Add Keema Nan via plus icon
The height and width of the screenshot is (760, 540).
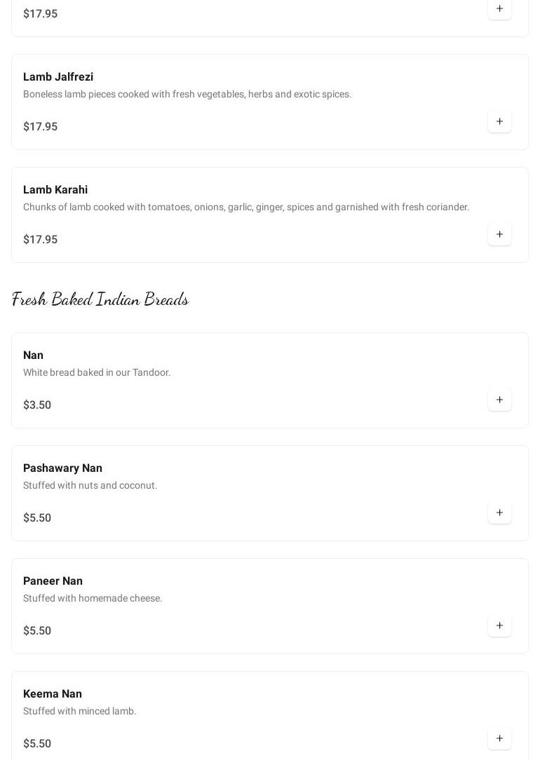(499, 739)
